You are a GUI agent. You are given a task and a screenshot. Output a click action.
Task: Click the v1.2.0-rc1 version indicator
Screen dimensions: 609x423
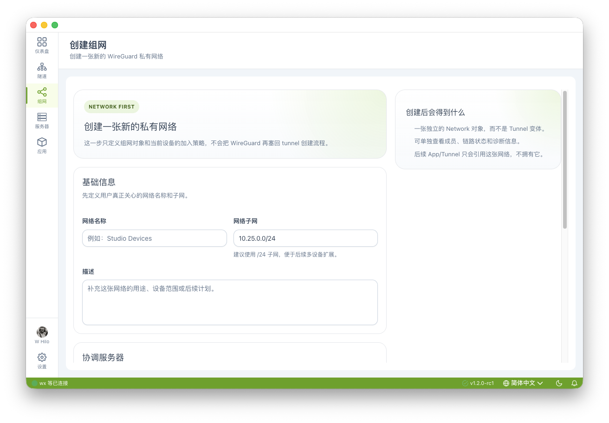[478, 383]
